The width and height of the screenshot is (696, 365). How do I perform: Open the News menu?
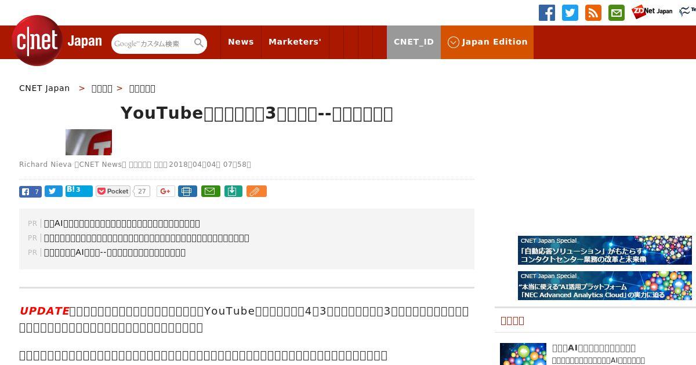[241, 42]
